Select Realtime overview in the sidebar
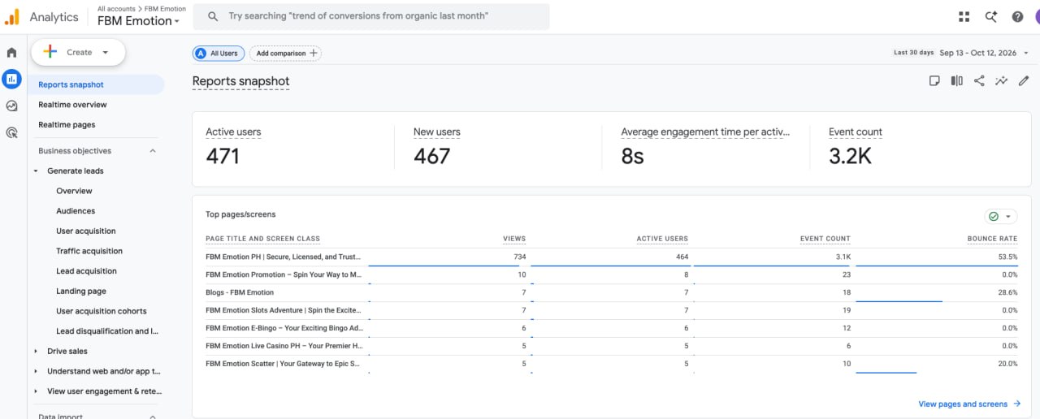Screen dimensions: 1040x419 72,105
